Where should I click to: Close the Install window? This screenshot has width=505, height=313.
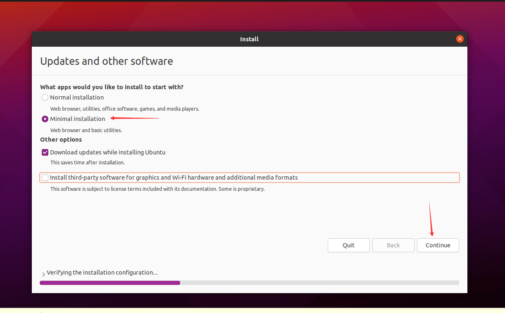pyautogui.click(x=460, y=39)
